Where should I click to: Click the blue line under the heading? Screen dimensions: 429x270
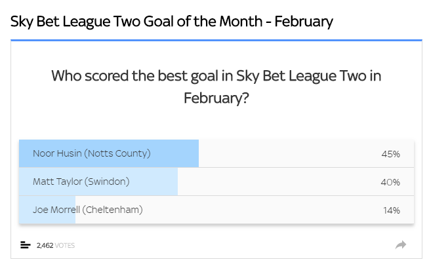coord(216,40)
